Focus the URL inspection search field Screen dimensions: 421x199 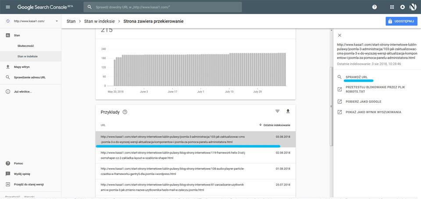pyautogui.click(x=163, y=7)
